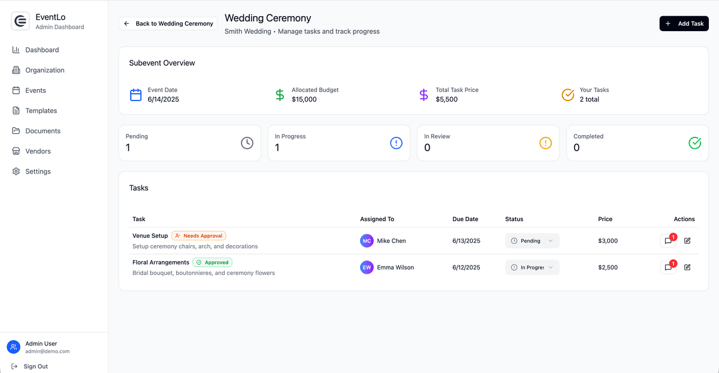
Task: Select the In Review status card
Action: 488,143
